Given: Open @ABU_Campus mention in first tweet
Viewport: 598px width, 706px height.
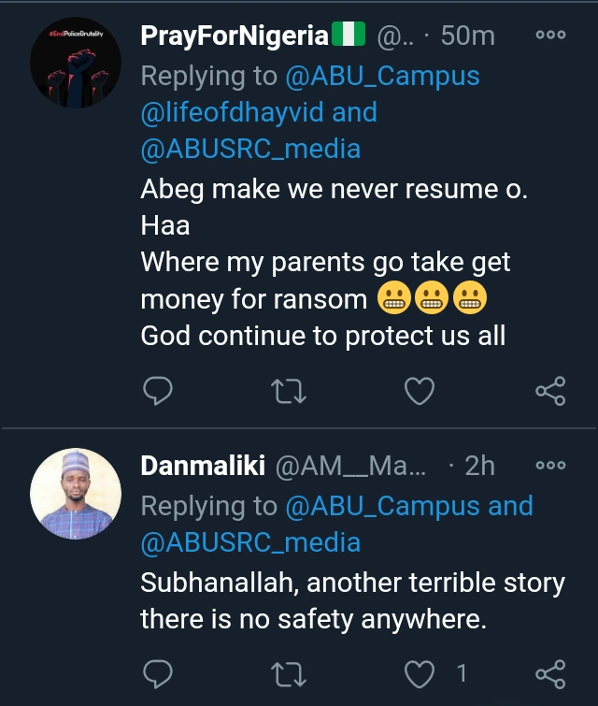Looking at the screenshot, I should click(x=381, y=75).
